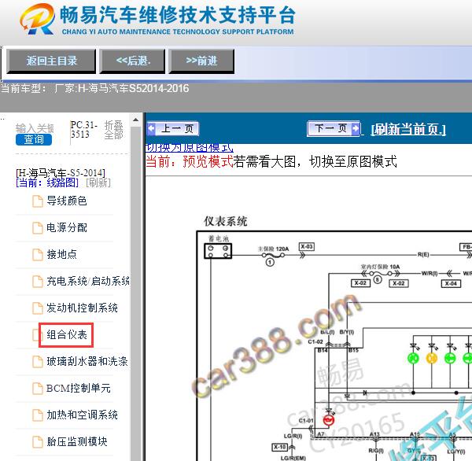Image resolution: width=472 pixels, height=461 pixels.
Task: Click the [H-海马汽车-S5-2014] heading
Action: [61, 173]
